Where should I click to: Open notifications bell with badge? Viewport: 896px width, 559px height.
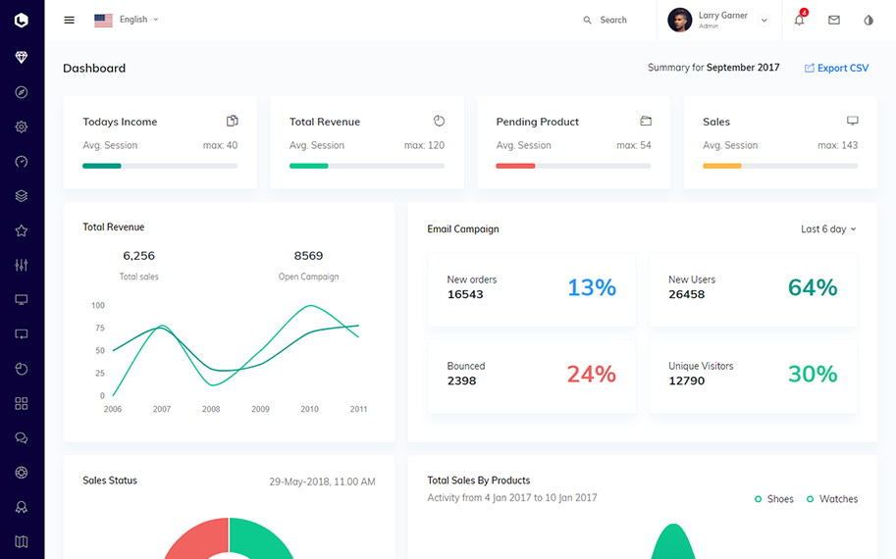[x=799, y=20]
